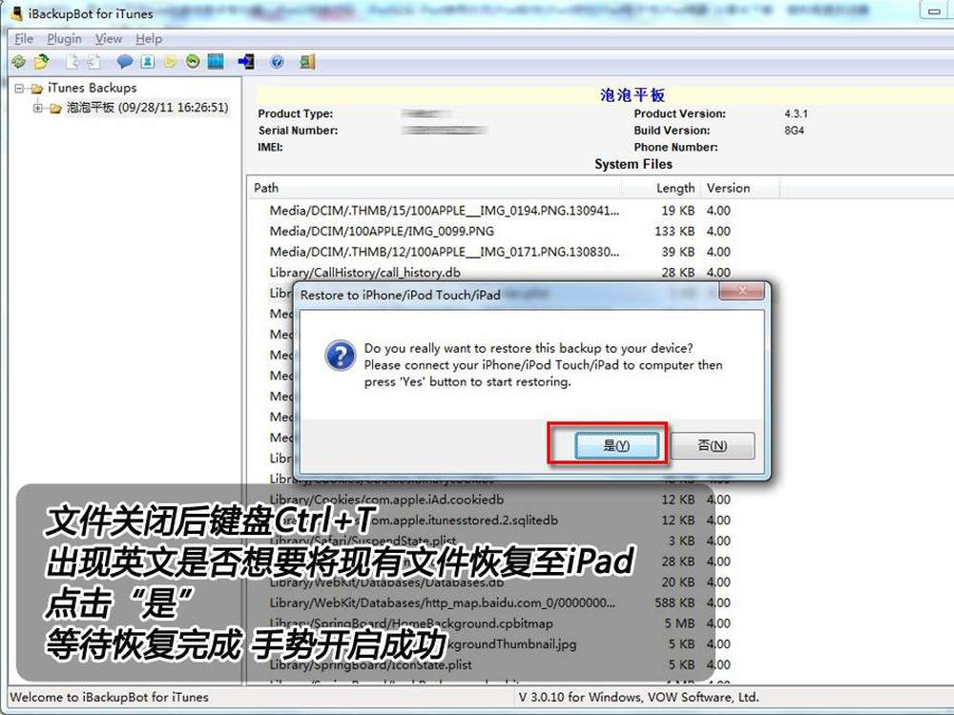Image resolution: width=954 pixels, height=715 pixels.
Task: Open the Plugin menu
Action: click(64, 39)
